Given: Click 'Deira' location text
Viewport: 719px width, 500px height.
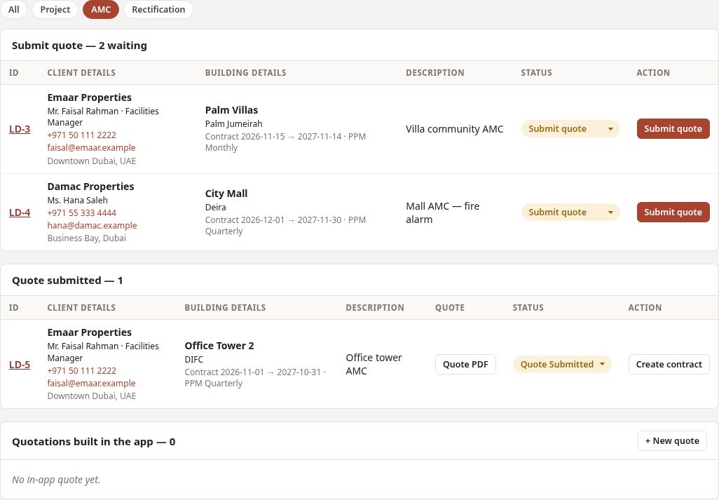Looking at the screenshot, I should [x=216, y=208].
